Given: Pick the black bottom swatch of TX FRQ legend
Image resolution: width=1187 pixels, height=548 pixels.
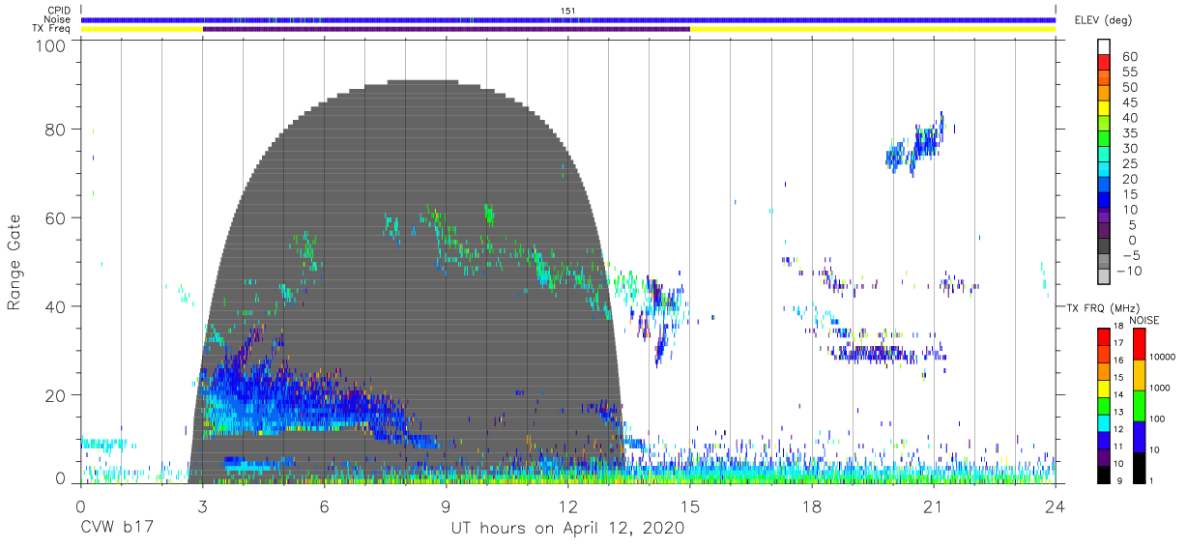Looking at the screenshot, I should pyautogui.click(x=1104, y=473).
